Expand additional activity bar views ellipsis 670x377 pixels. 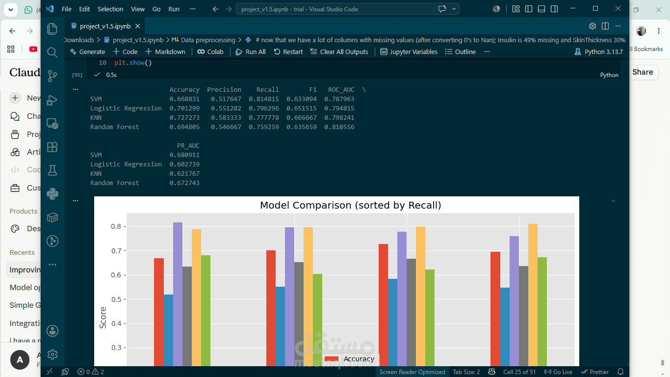click(x=52, y=265)
